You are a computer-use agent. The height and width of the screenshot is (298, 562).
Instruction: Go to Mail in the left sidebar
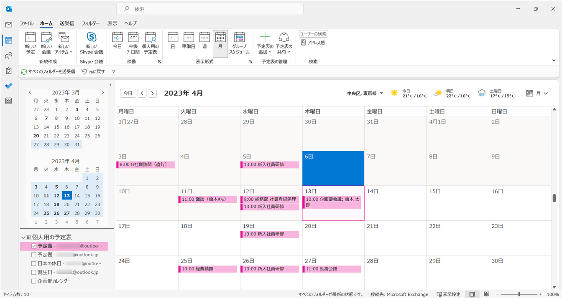(x=8, y=25)
